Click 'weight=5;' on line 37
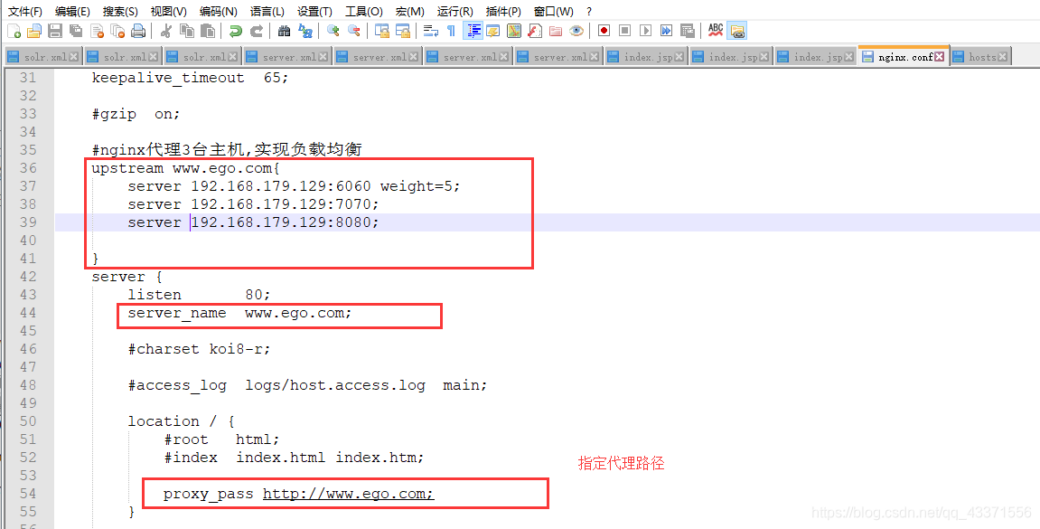The height and width of the screenshot is (529, 1040). click(x=420, y=186)
